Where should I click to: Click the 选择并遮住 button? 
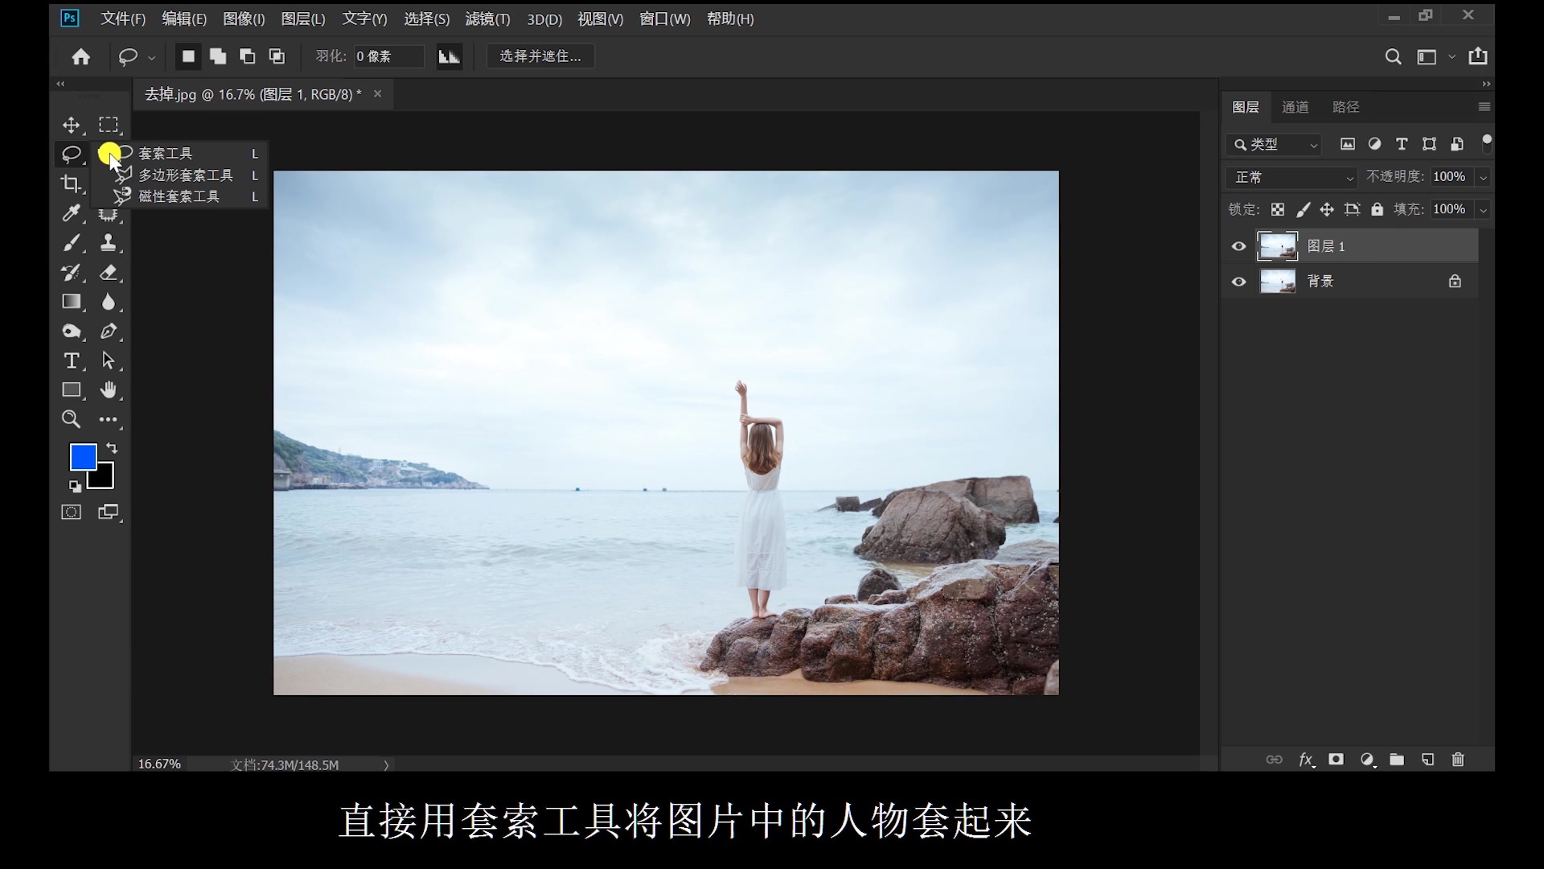(x=540, y=56)
